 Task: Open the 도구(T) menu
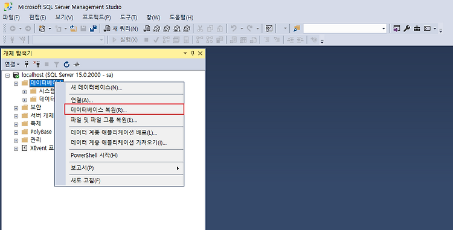[x=128, y=18]
